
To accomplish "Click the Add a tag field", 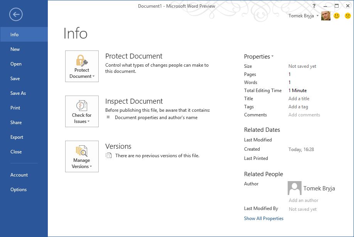I will 298,107.
